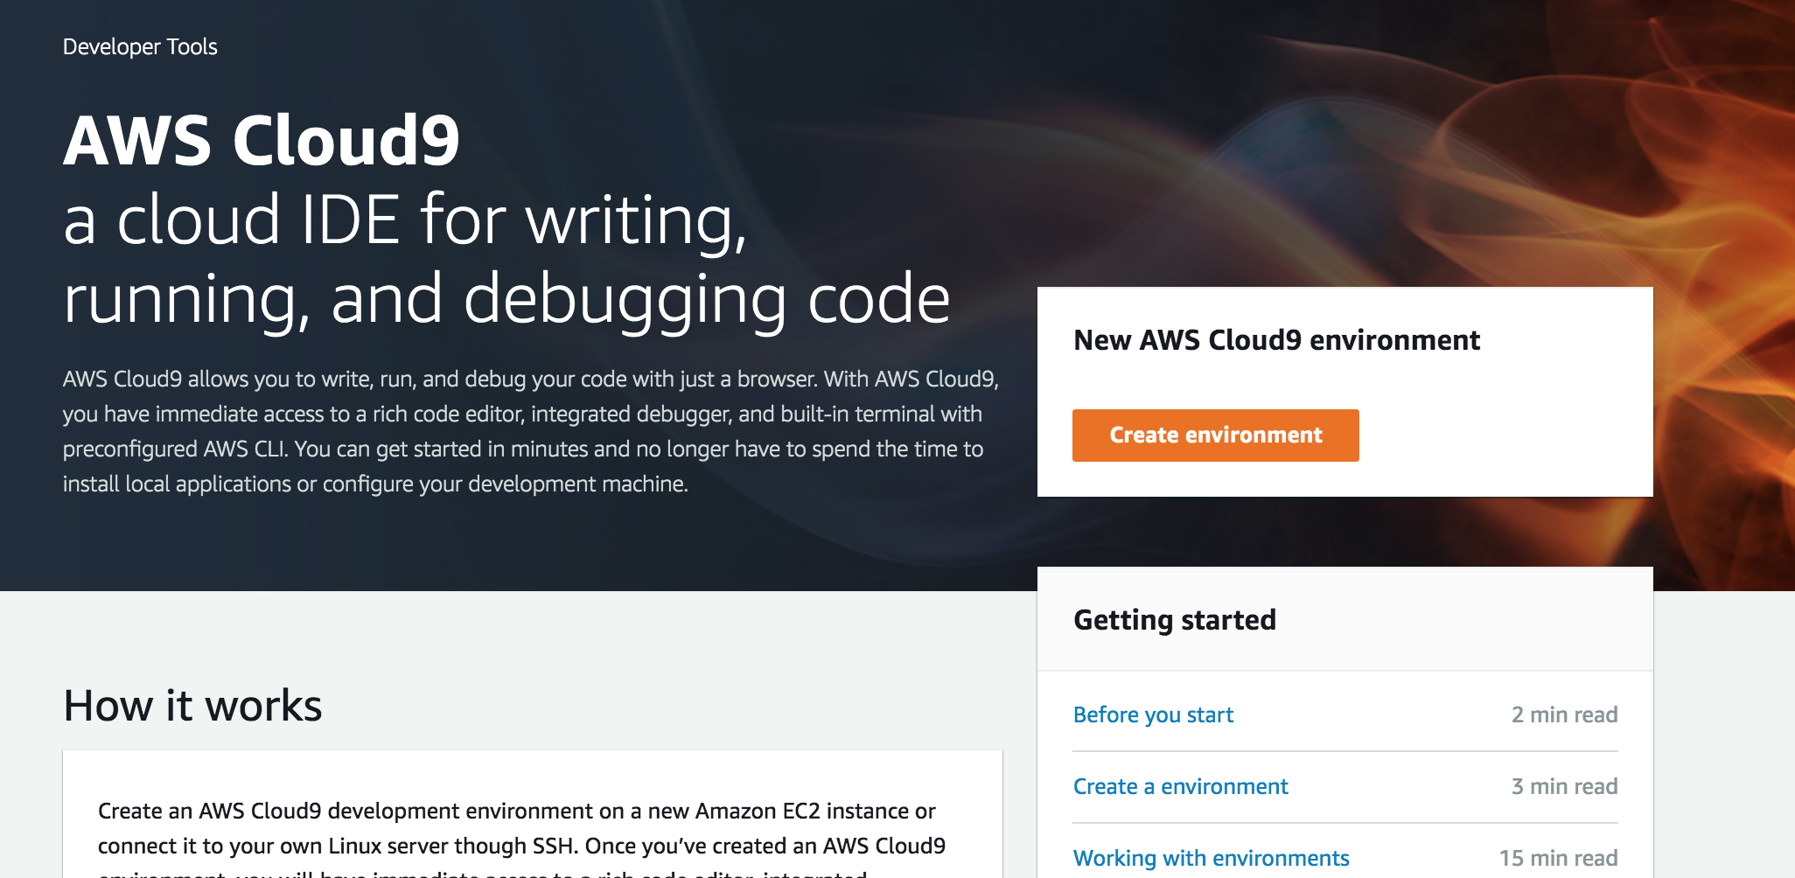Viewport: 1795px width, 878px height.
Task: Click the paragraph starting 'AWS Cloud9 allows you'
Action: 530,431
